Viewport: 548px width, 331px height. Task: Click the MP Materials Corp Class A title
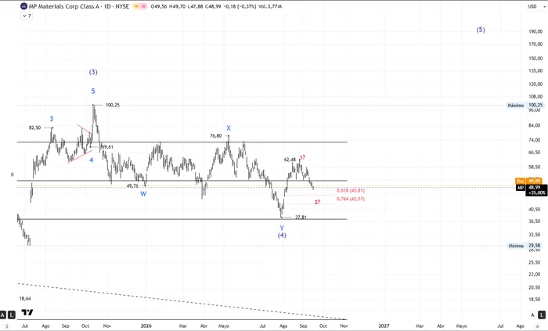click(64, 6)
